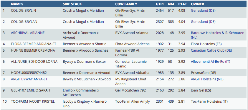Open the ARGH BYWAY ANYA-ET link
Viewport: 248px width, 110px height.
coord(29,79)
